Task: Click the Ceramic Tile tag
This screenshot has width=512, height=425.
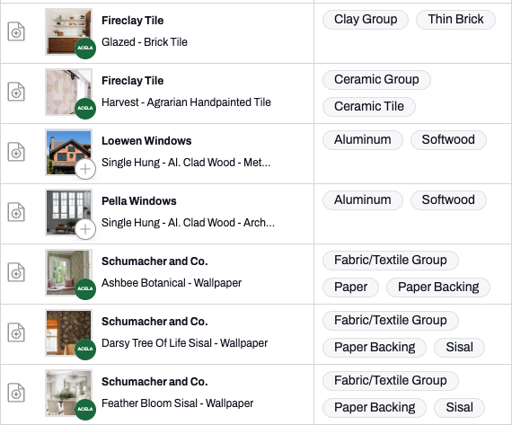Action: 369,107
